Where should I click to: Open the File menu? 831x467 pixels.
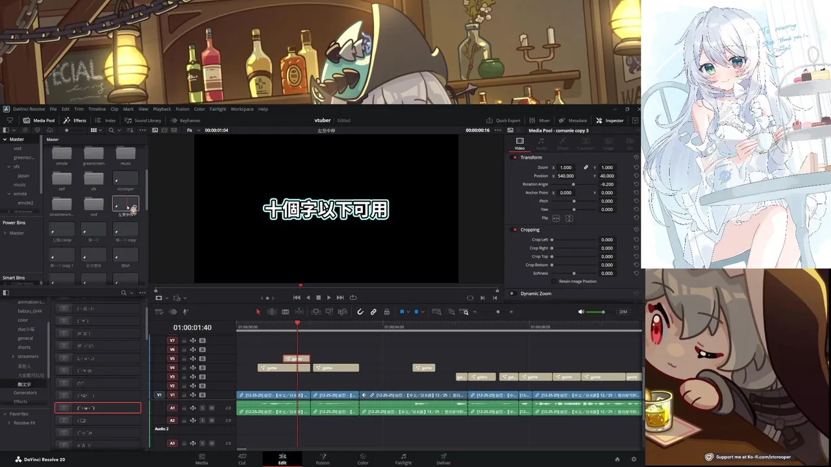pyautogui.click(x=53, y=109)
